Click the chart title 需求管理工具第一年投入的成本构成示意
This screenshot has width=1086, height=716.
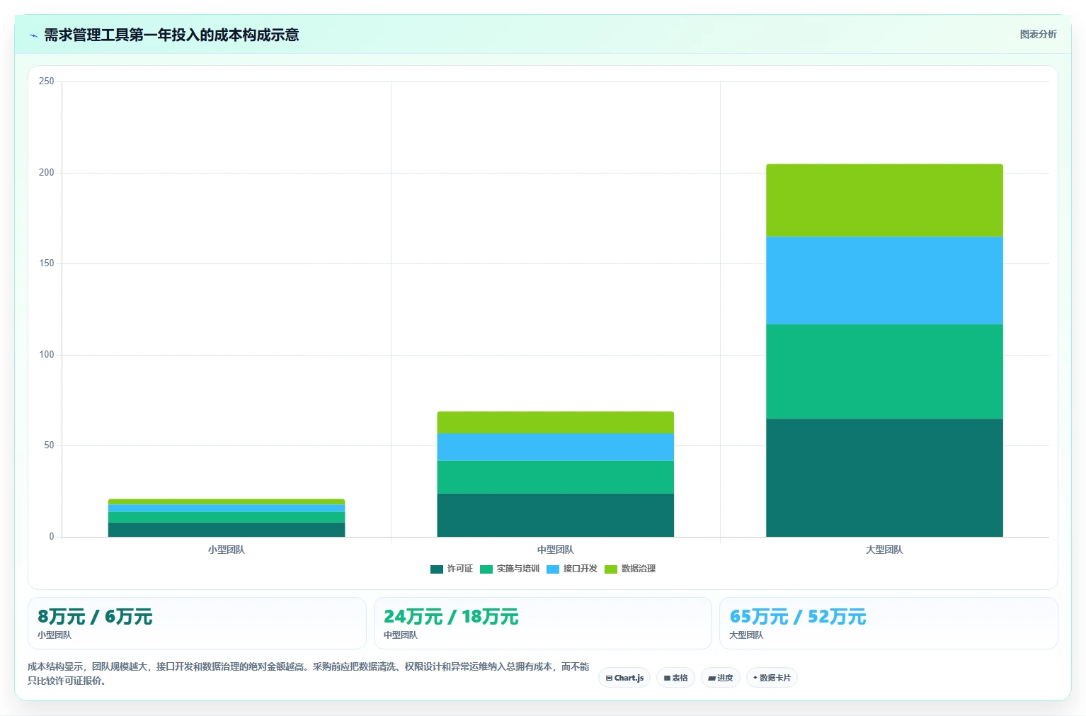(171, 35)
